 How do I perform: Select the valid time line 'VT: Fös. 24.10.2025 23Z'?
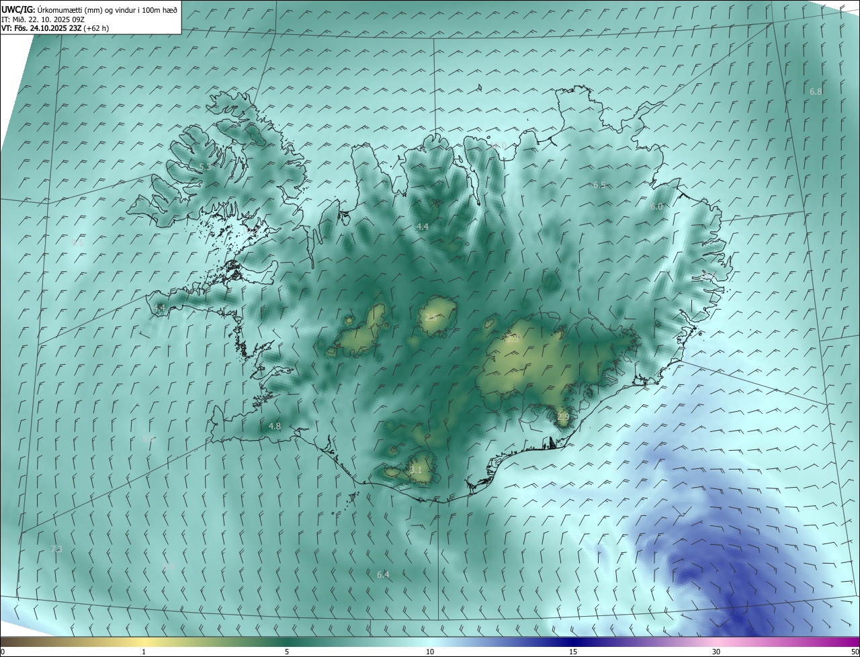42,28
